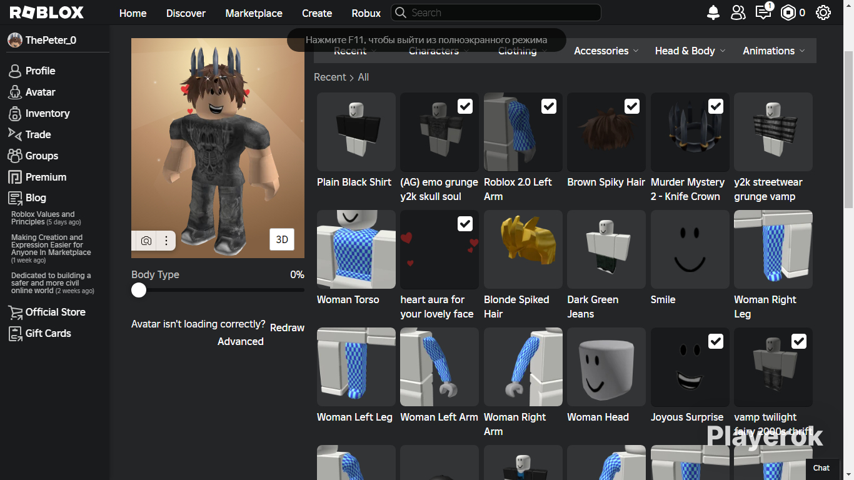Viewport: 854px width, 480px height.
Task: Uncheck the Roblox 2.0 Left Arm item
Action: pyautogui.click(x=549, y=106)
